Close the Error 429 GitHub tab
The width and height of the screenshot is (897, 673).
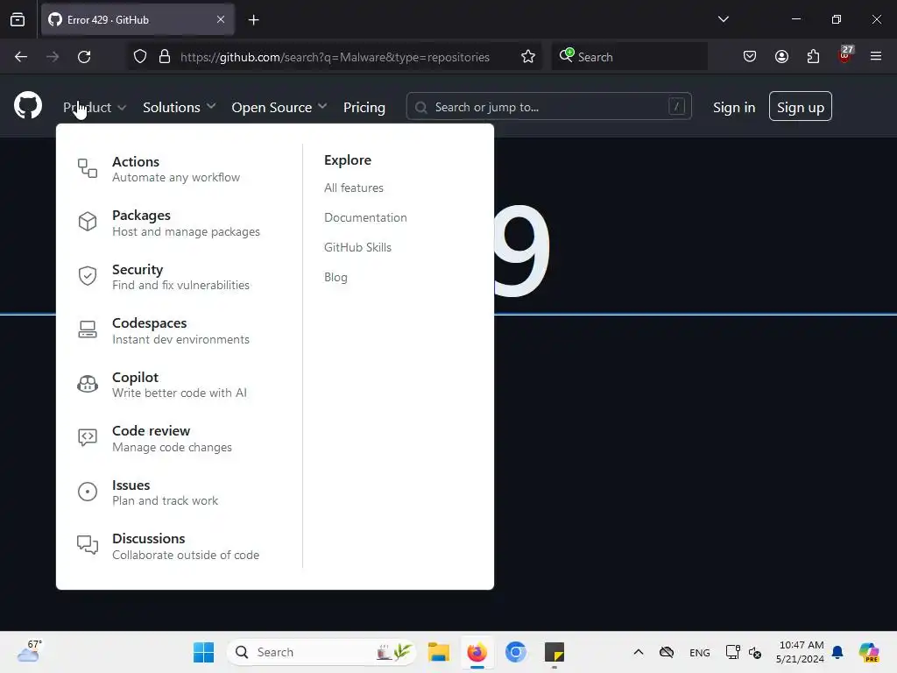pyautogui.click(x=221, y=19)
